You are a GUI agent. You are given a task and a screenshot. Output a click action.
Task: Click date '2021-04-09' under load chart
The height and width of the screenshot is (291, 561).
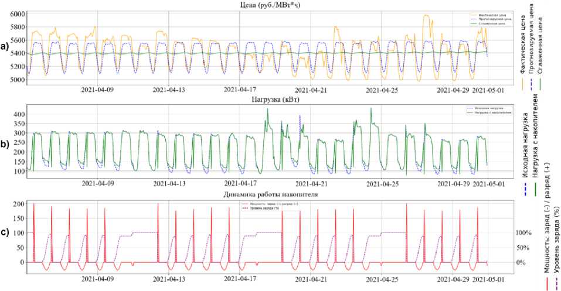[98, 184]
